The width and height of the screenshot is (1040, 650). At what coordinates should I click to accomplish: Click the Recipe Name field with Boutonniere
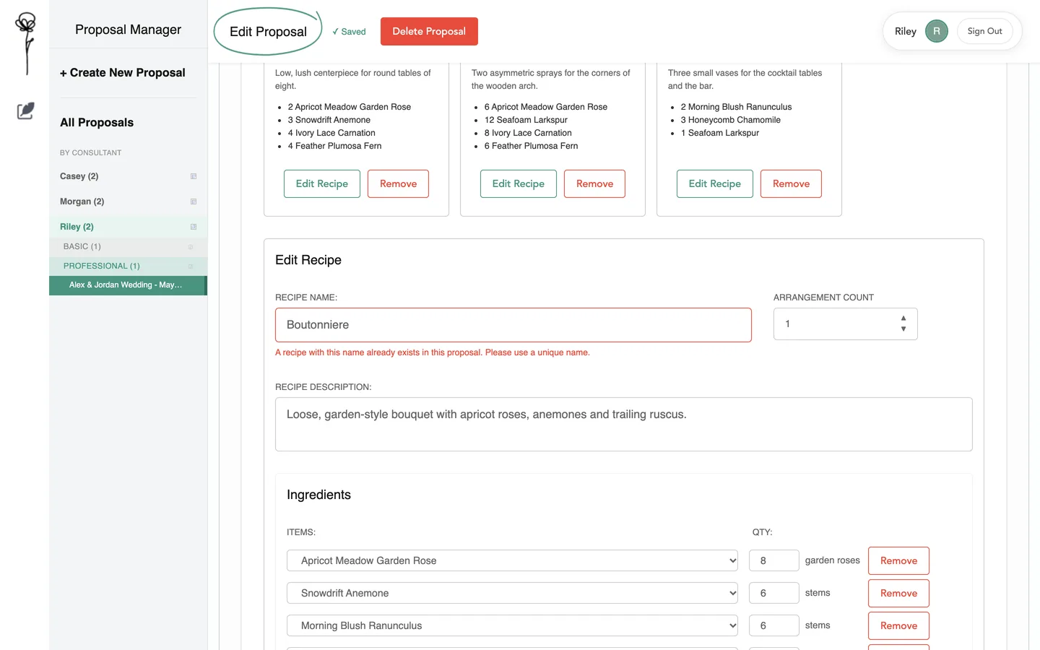click(x=513, y=325)
